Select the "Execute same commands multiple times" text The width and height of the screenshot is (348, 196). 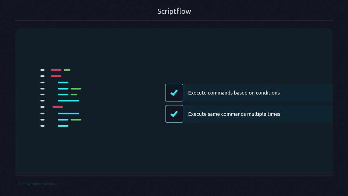pyautogui.click(x=234, y=114)
